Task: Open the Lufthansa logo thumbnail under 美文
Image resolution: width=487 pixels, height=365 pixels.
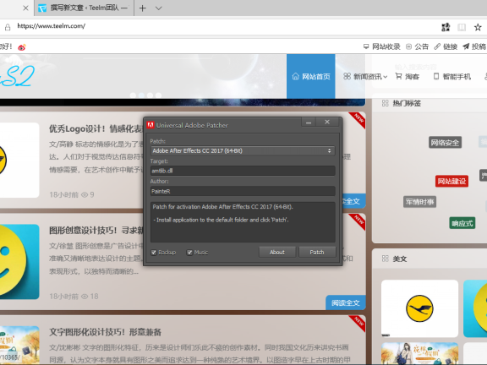Action: 419,308
